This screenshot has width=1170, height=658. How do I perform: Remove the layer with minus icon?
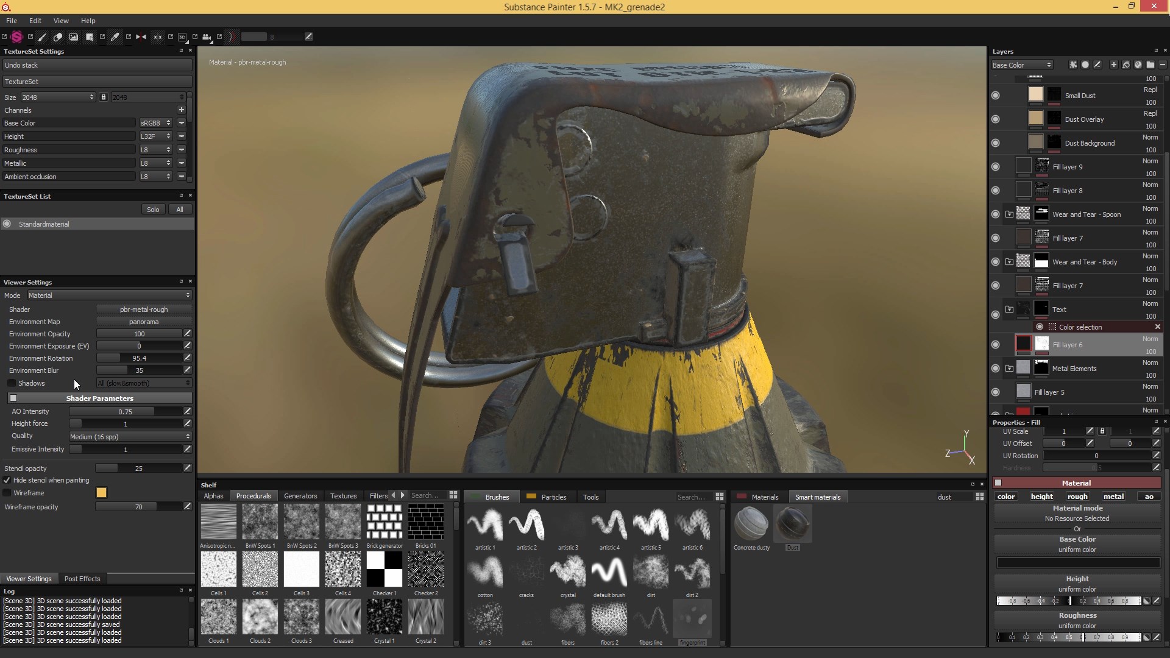click(x=1163, y=65)
